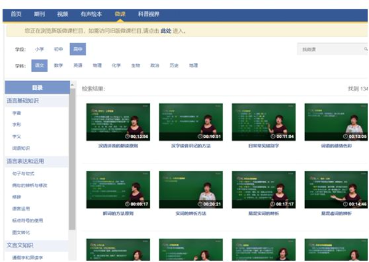
Task: Switch to the 有声绘本 navigation tab
Action: (92, 13)
